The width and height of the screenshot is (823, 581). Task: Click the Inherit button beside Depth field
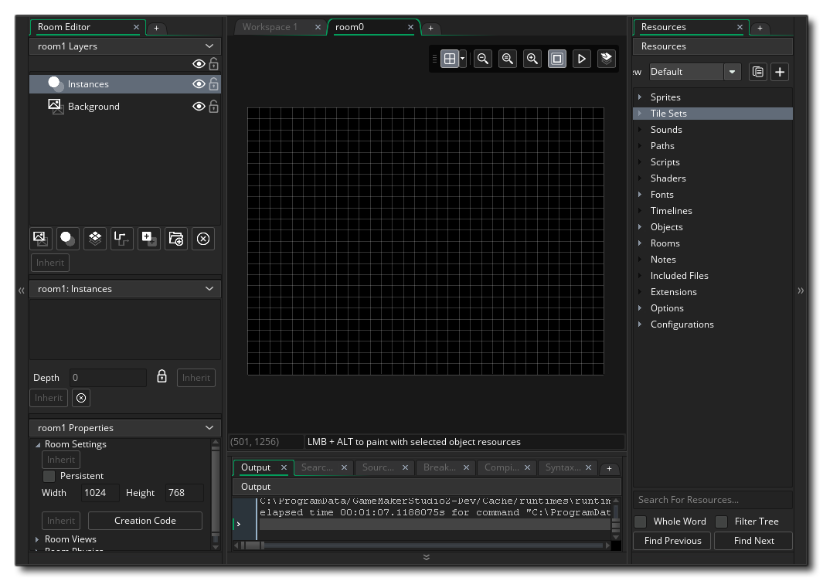(196, 378)
